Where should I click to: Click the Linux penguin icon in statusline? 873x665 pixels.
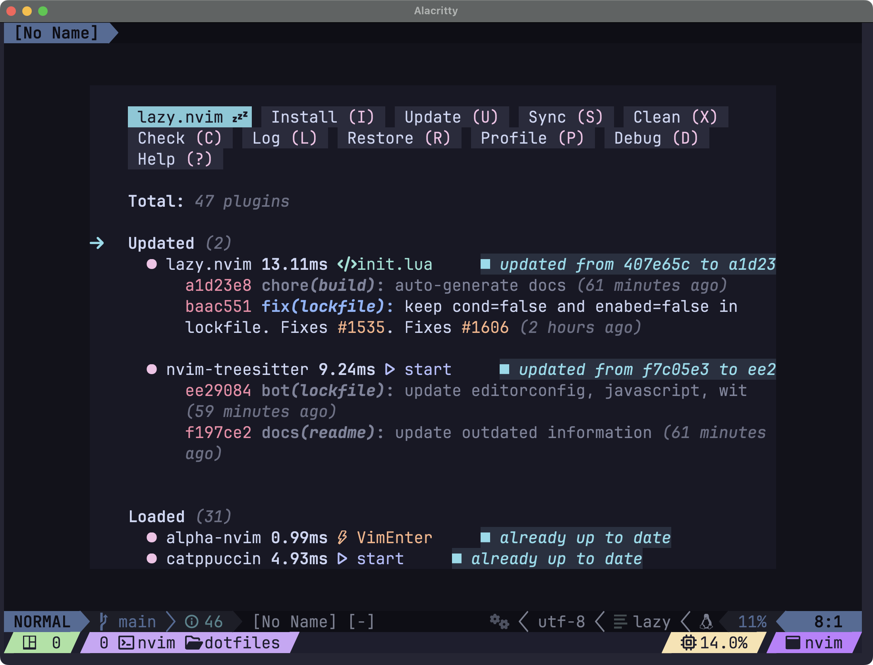point(706,621)
